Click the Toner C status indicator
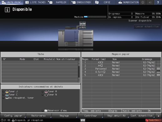Image resolution: width=162 pixels, height=122 pixels. pyautogui.click(x=3, y=95)
